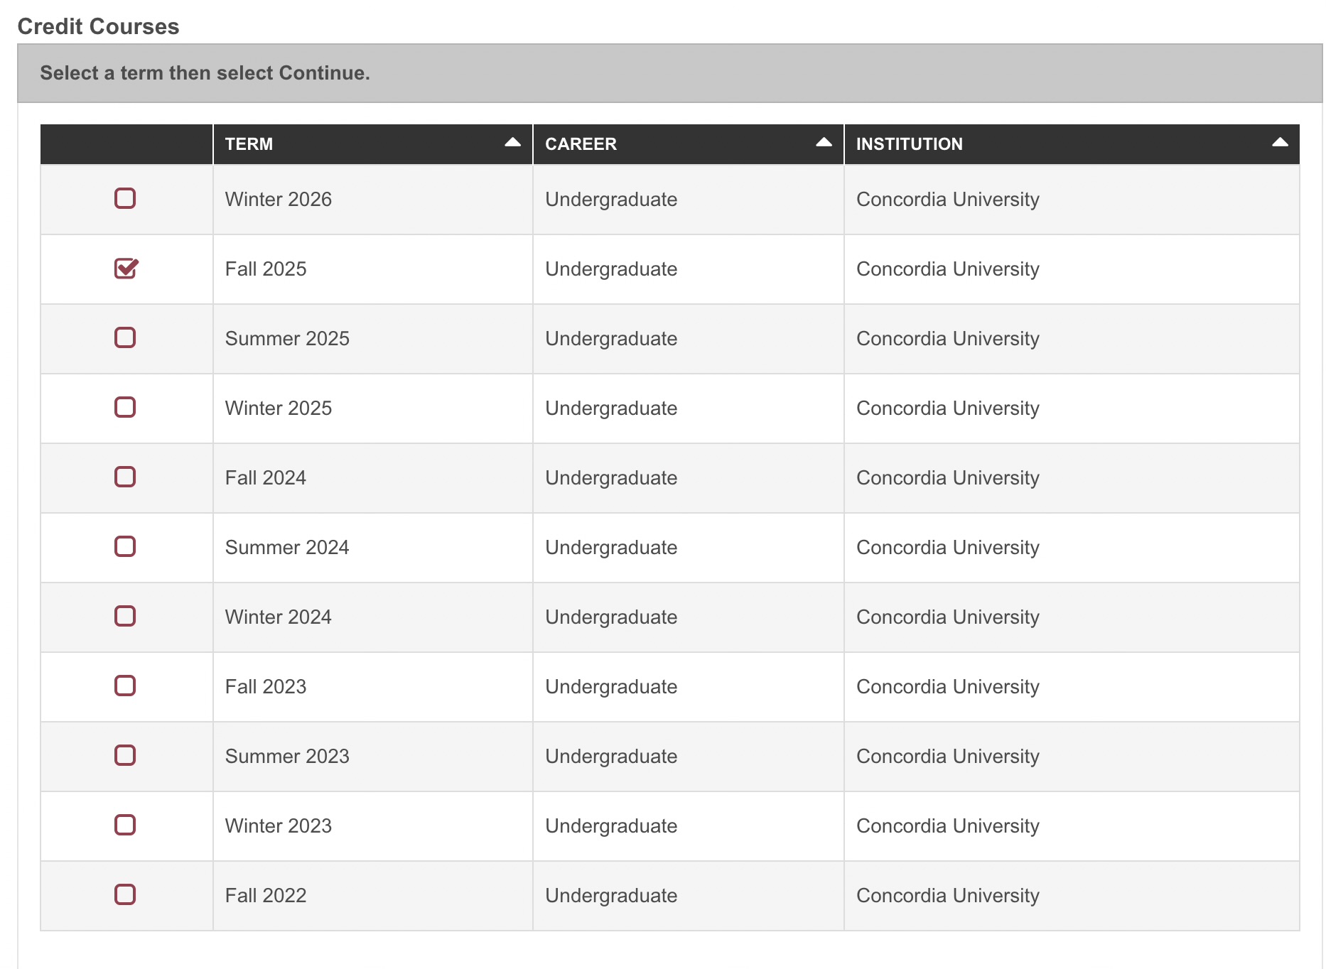Uncheck the Fall 2025 term checkbox
1326x969 pixels.
tap(126, 269)
